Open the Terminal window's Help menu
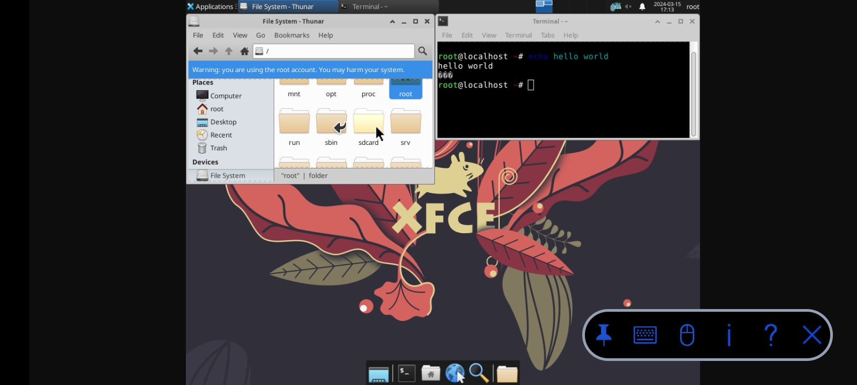Image resolution: width=857 pixels, height=385 pixels. pyautogui.click(x=570, y=35)
